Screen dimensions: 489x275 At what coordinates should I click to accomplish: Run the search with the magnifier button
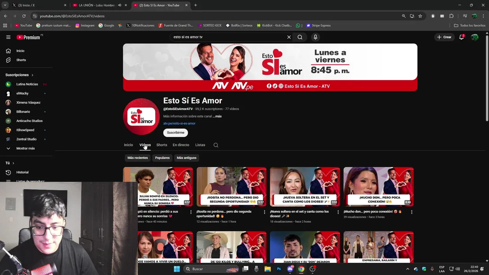tap(300, 37)
